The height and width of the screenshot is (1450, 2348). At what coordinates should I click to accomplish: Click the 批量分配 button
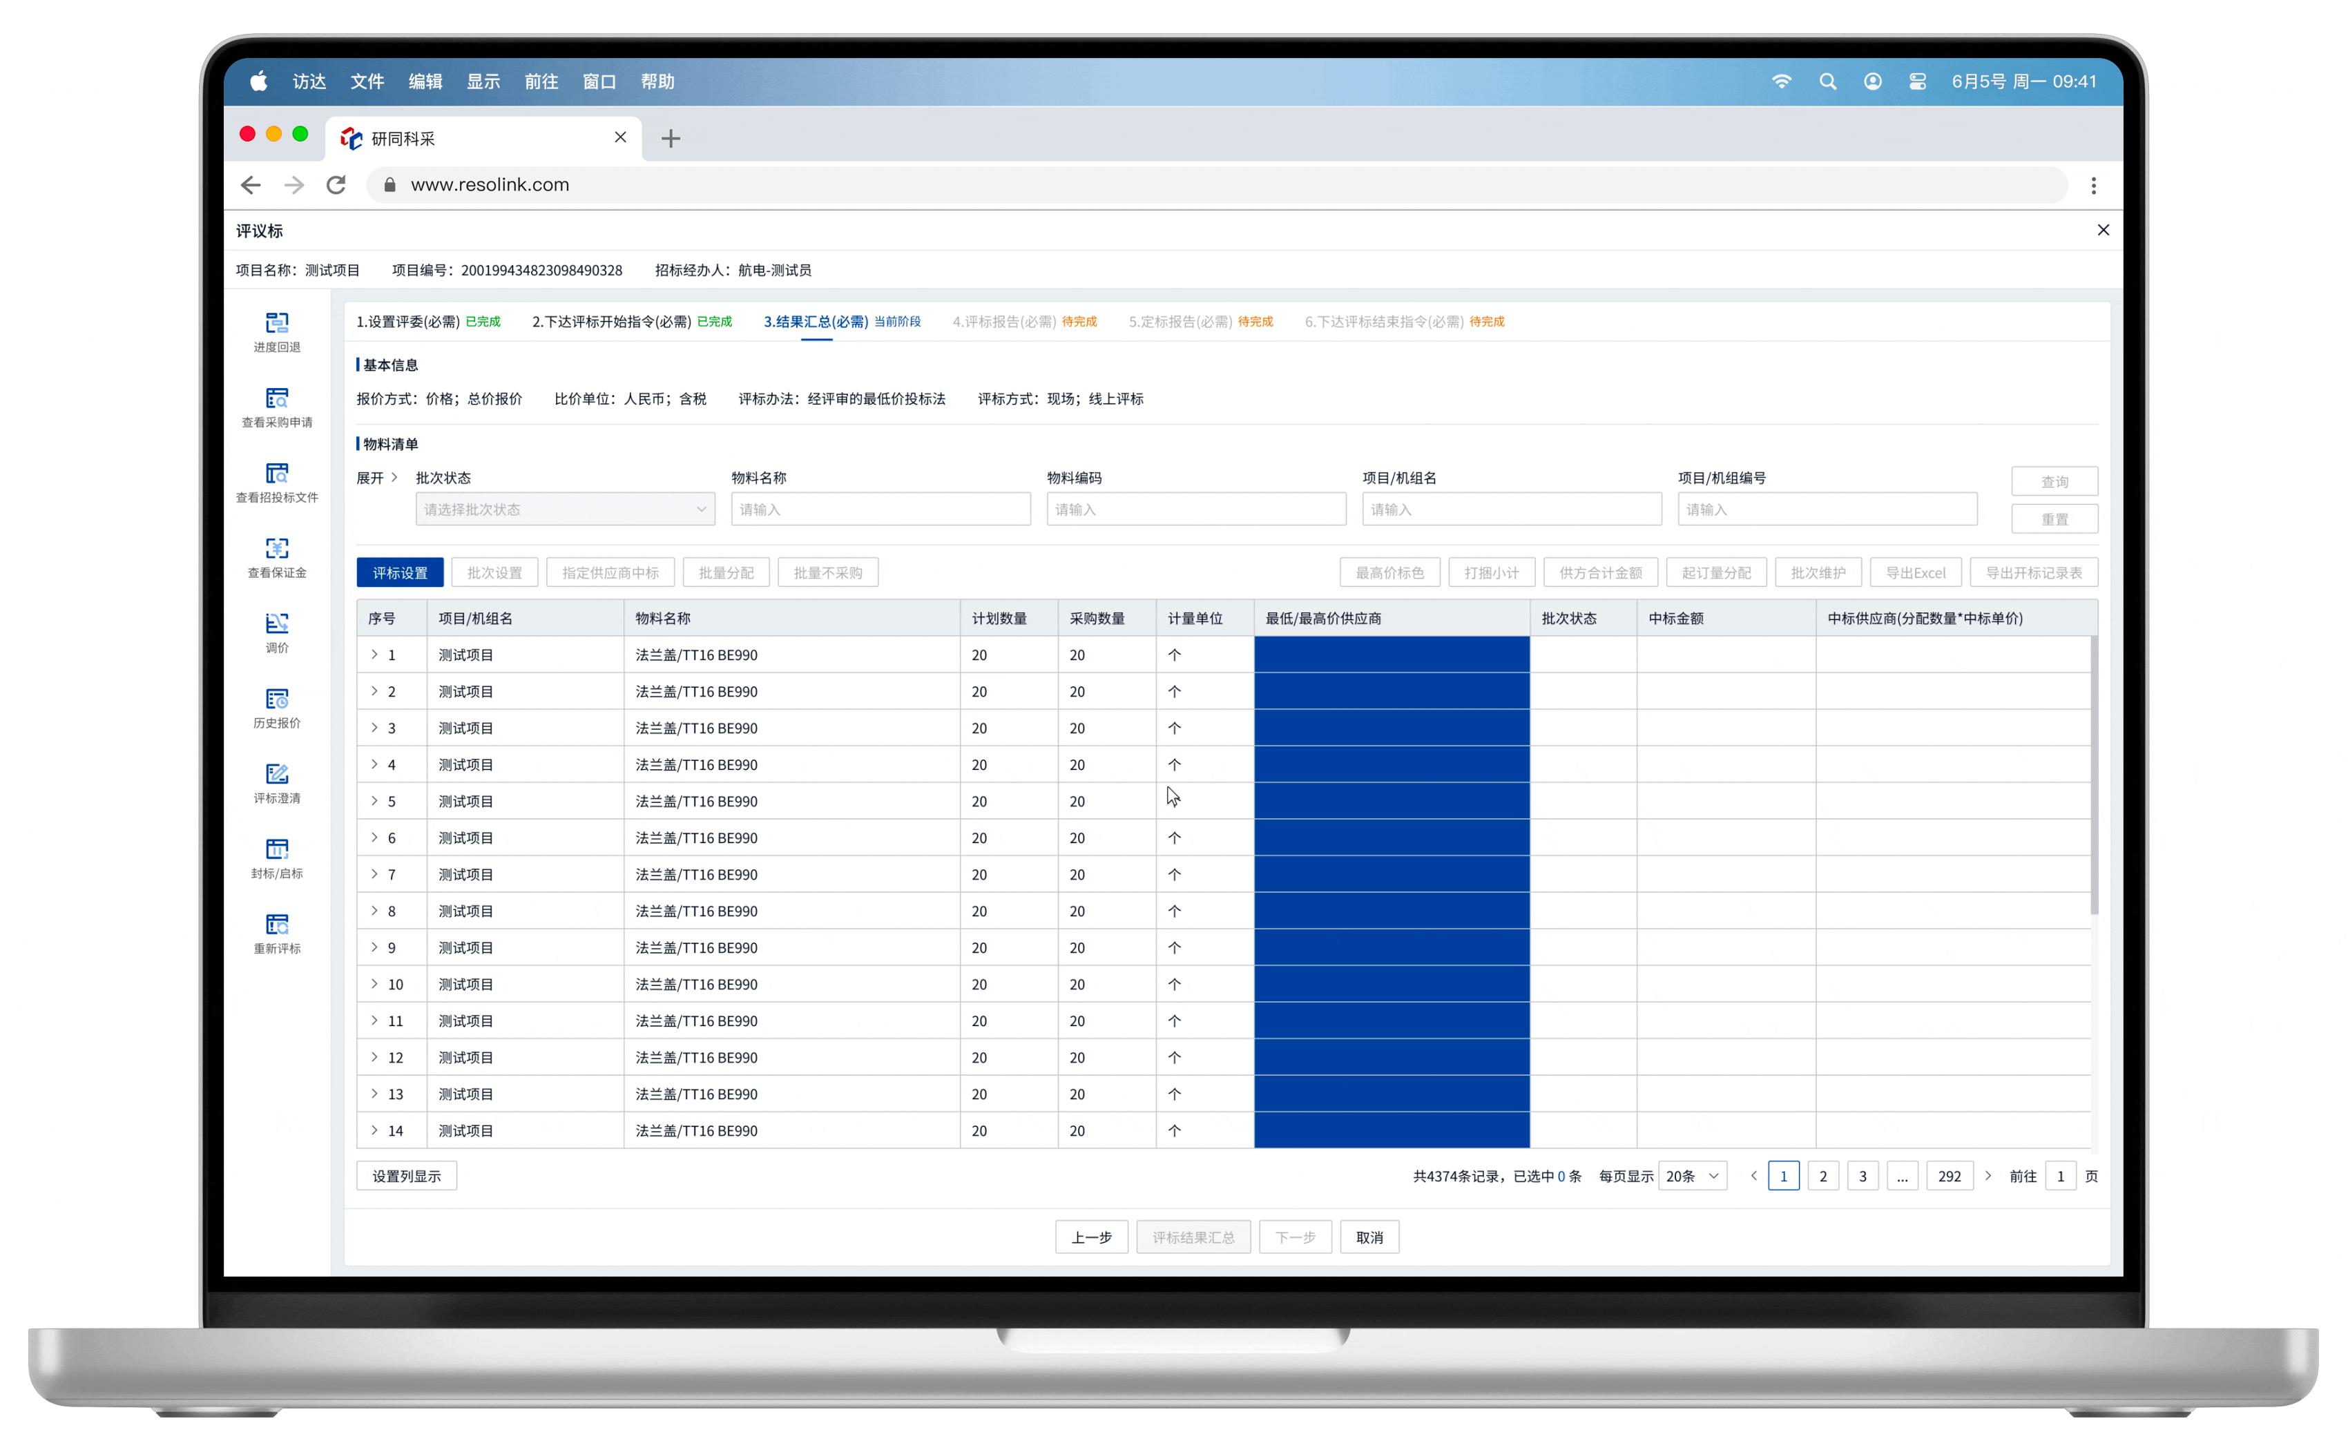click(726, 572)
